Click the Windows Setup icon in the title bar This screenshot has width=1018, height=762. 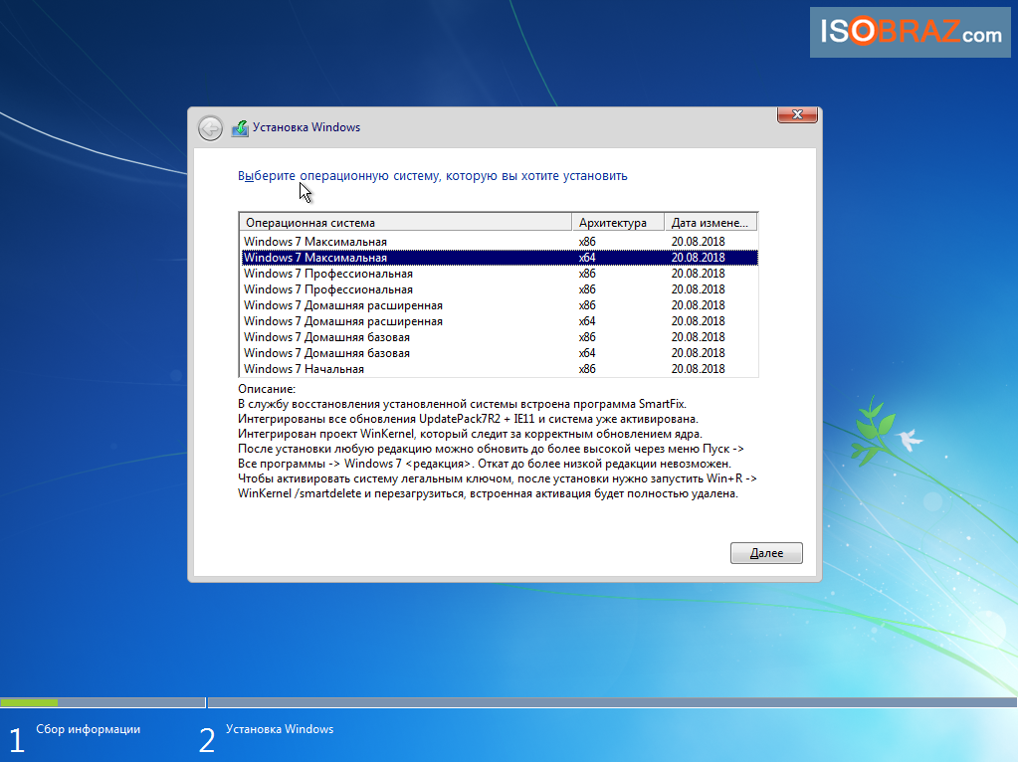click(240, 128)
